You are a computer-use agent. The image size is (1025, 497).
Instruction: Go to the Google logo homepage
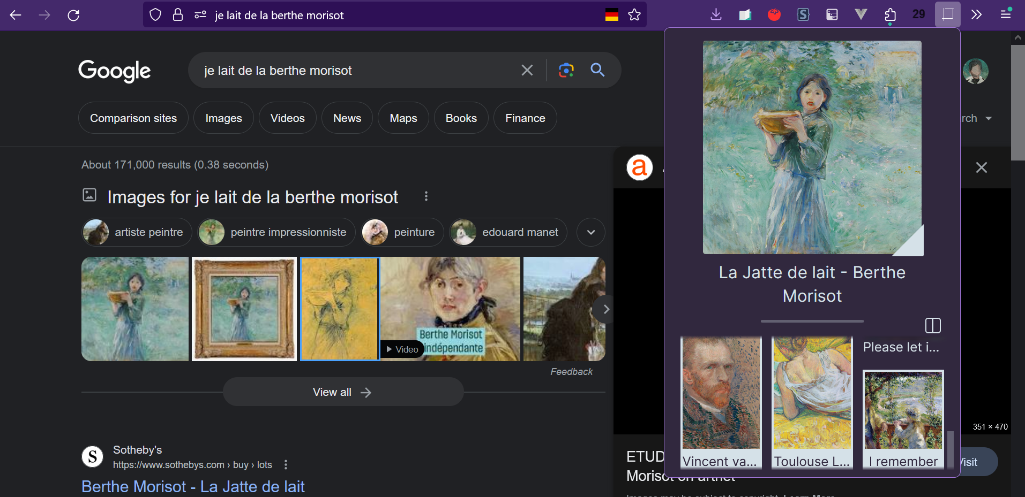(x=115, y=71)
